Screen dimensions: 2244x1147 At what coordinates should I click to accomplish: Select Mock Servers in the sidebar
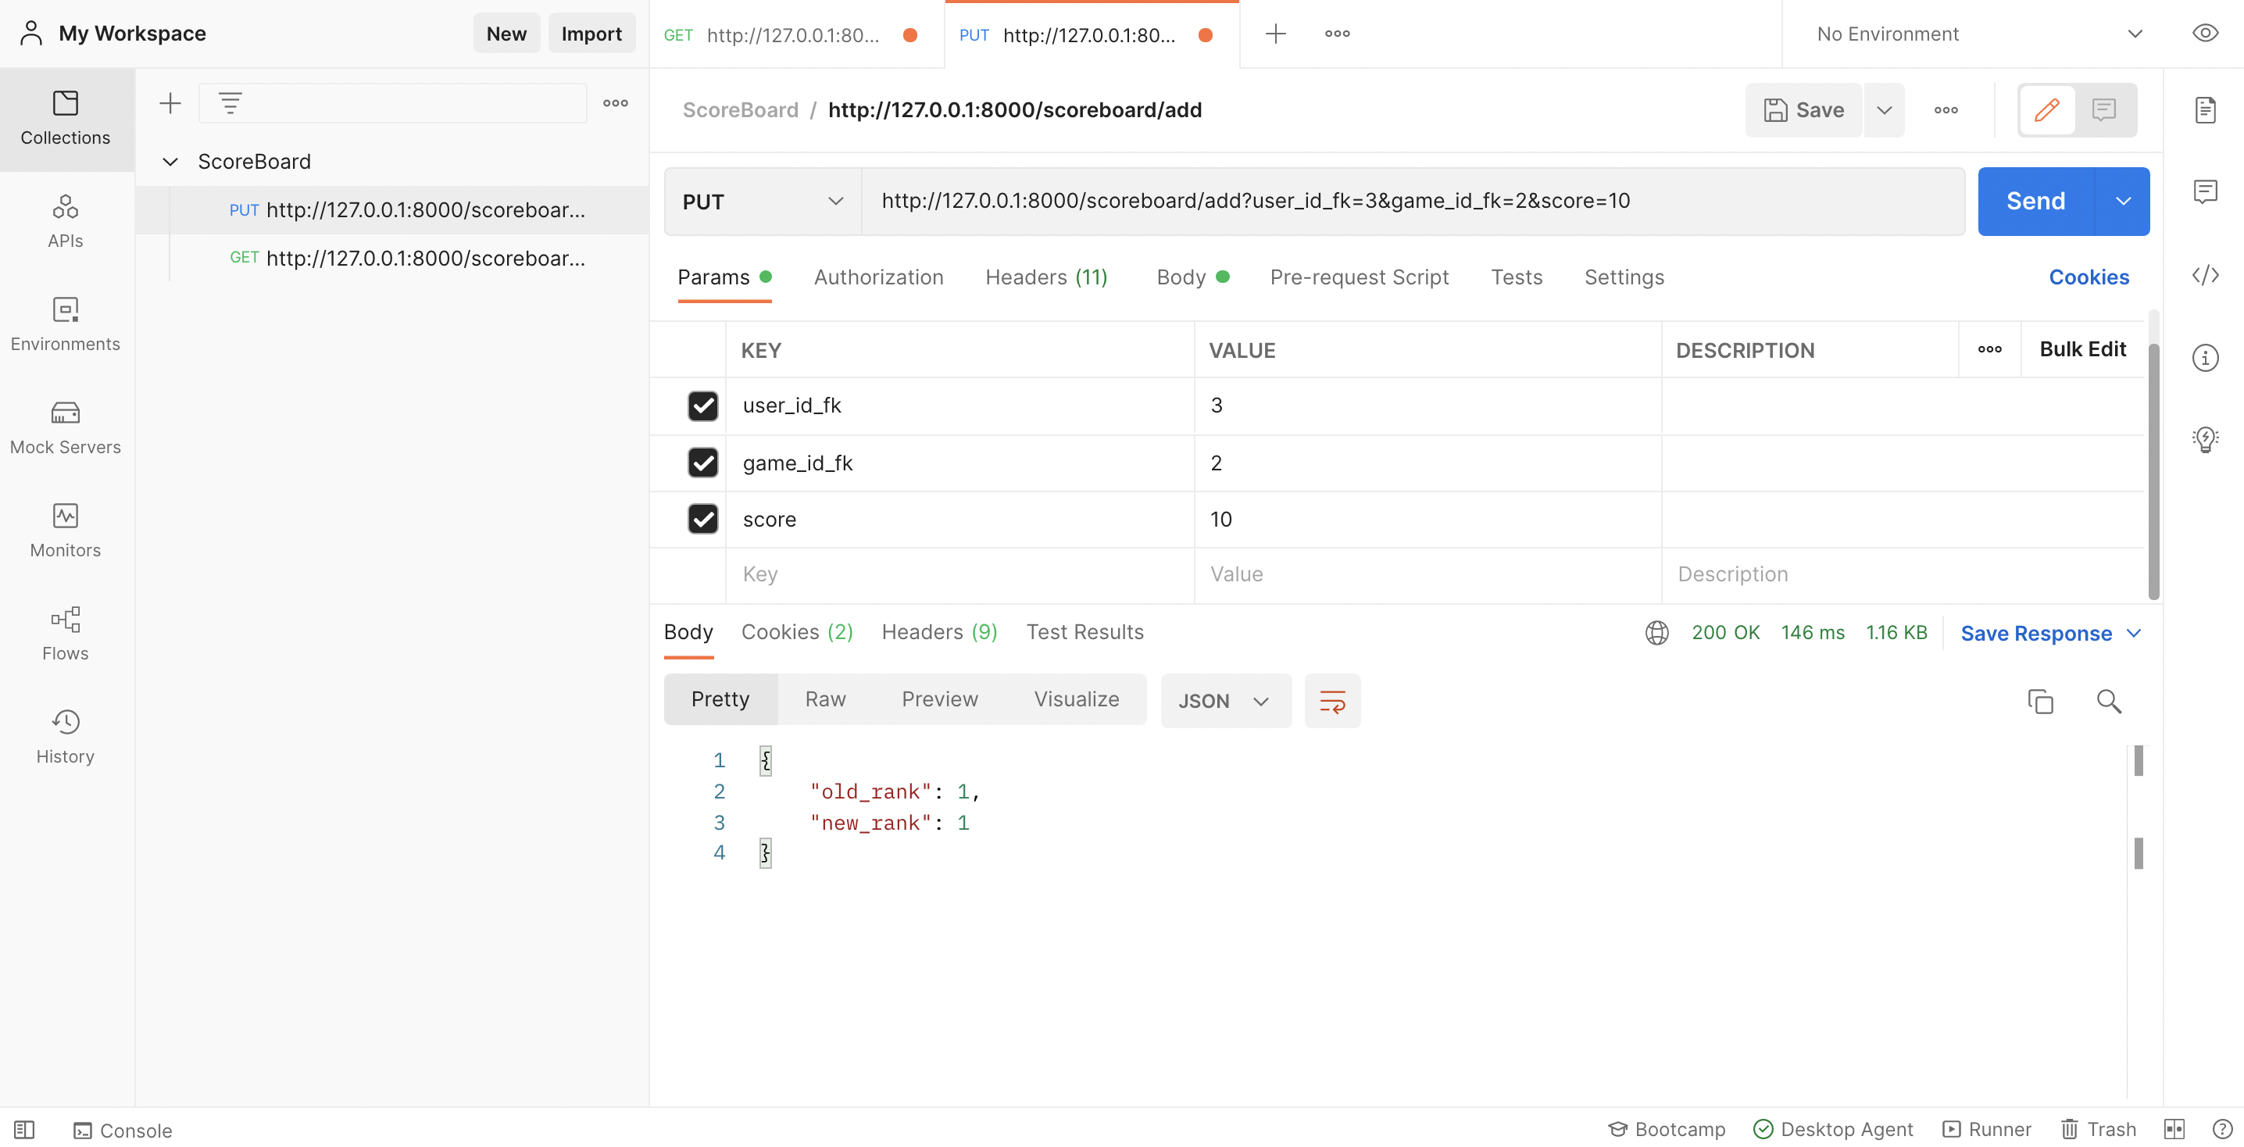[66, 427]
